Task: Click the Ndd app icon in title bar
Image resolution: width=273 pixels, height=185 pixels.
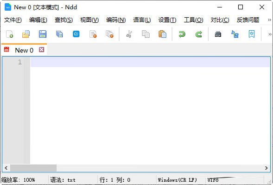Action: coord(8,7)
